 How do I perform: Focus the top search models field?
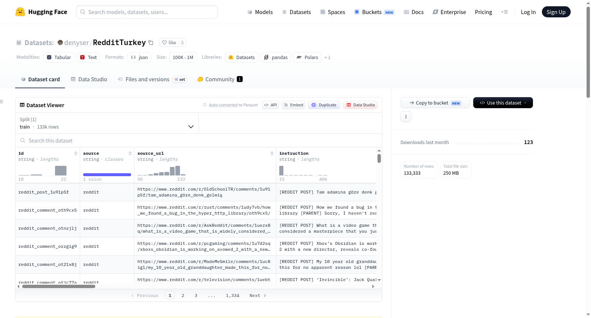tap(147, 12)
